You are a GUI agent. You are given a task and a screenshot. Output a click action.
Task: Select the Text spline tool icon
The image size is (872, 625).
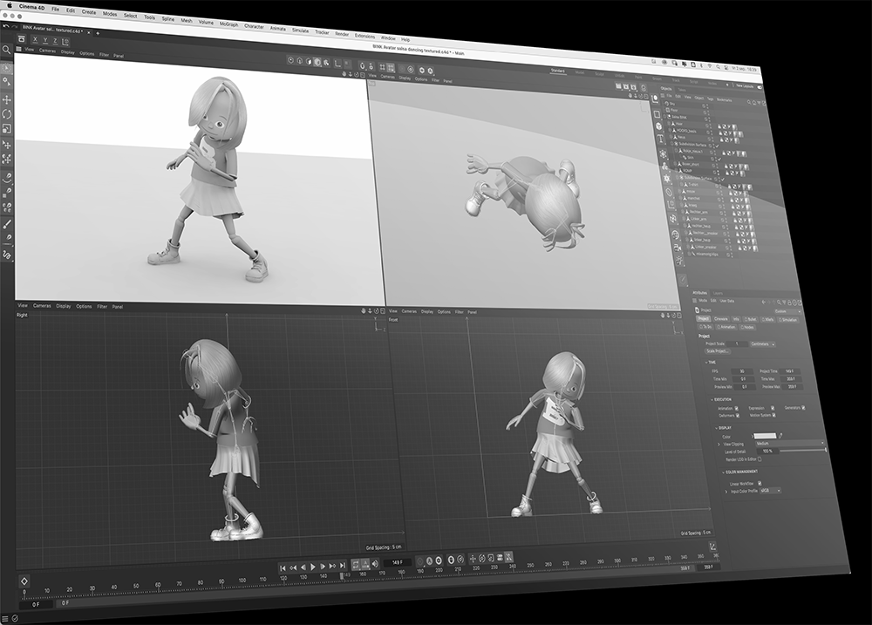661,139
